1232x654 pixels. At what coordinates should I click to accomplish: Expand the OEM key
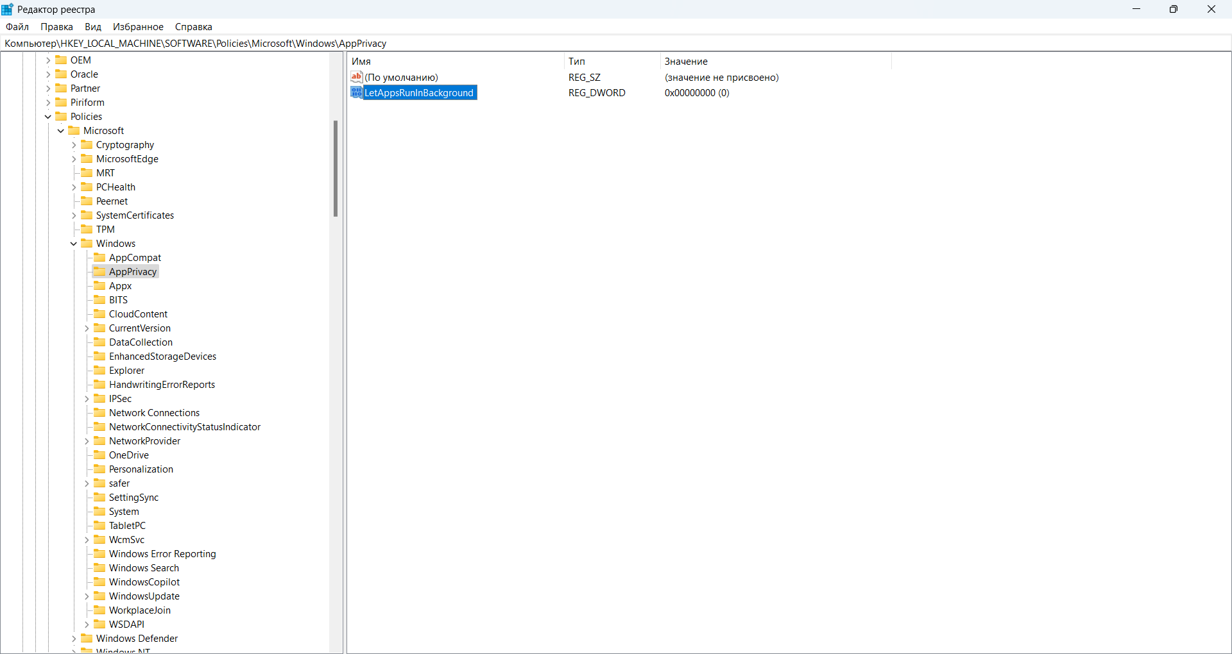pyautogui.click(x=48, y=60)
